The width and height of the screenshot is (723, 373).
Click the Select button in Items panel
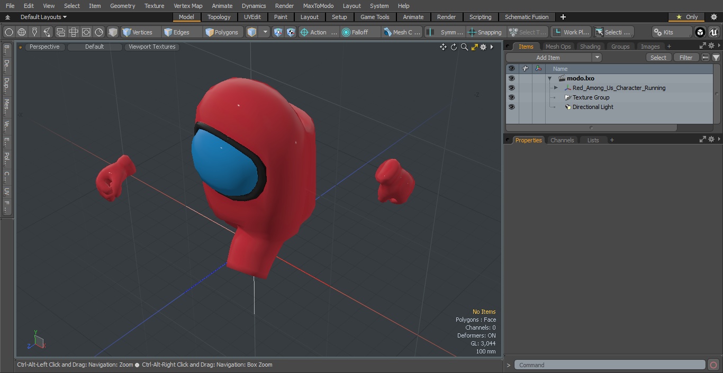(x=658, y=58)
